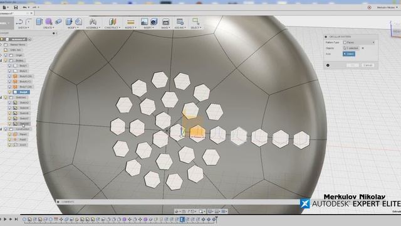Image resolution: width=401 pixels, height=226 pixels.
Task: Click the Press Pull icon in Modify
Action: tap(69, 21)
